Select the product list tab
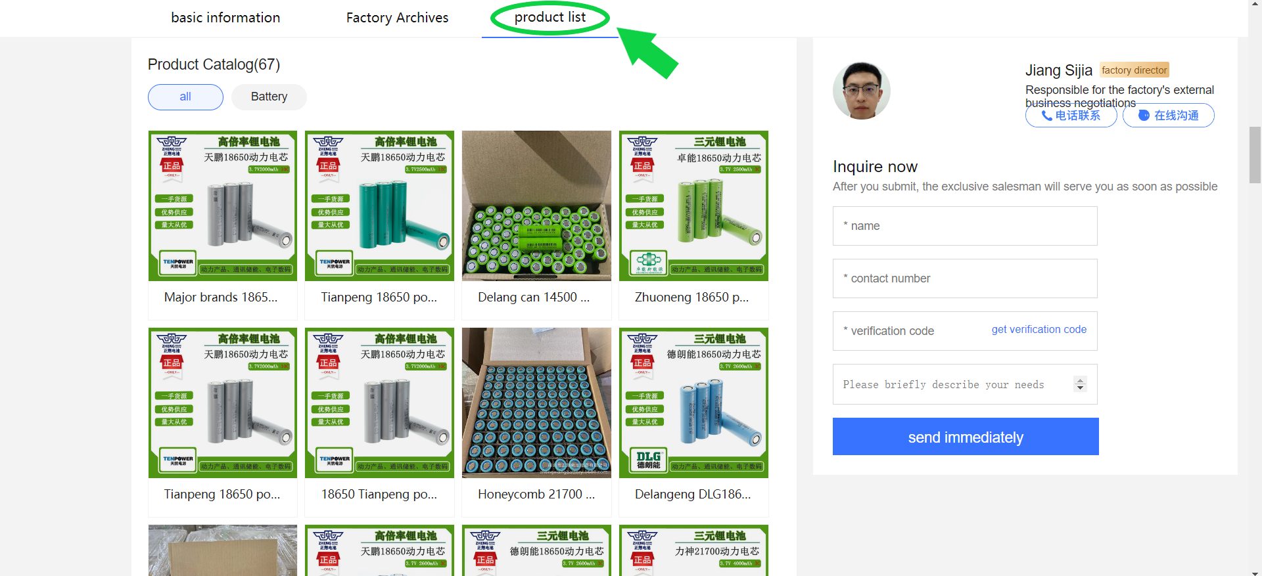Image resolution: width=1262 pixels, height=576 pixels. (549, 17)
